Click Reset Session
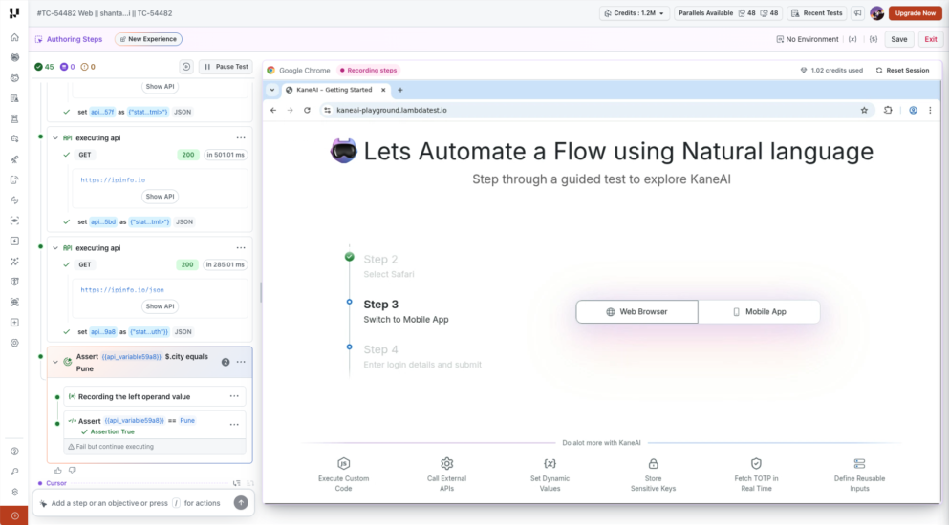The image size is (949, 525). point(902,71)
